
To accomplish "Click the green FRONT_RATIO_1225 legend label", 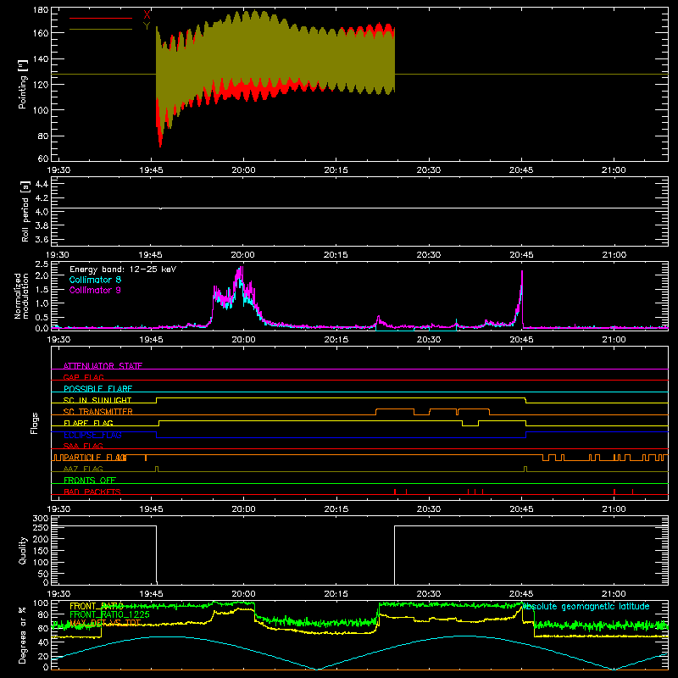I will point(109,614).
